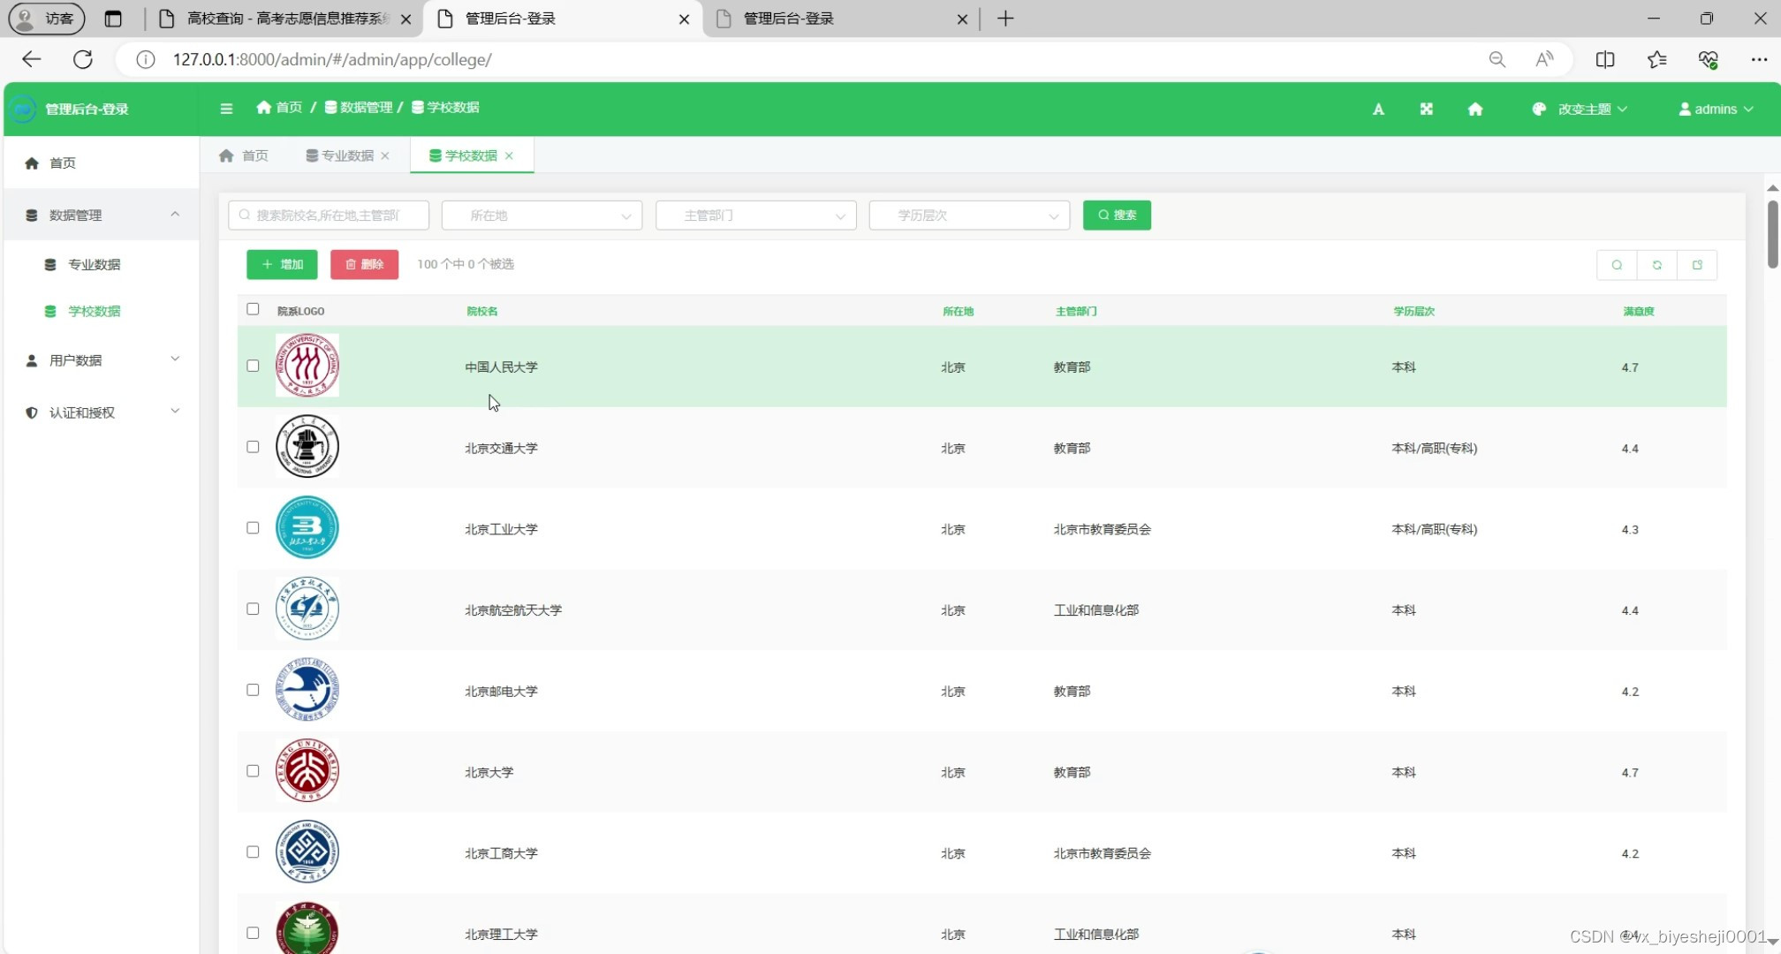Image resolution: width=1781 pixels, height=954 pixels.
Task: Click the green 增加 add button
Action: 282,264
